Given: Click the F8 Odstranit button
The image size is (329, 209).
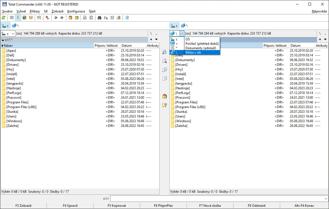Looking at the screenshot, I should pyautogui.click(x=257, y=206).
